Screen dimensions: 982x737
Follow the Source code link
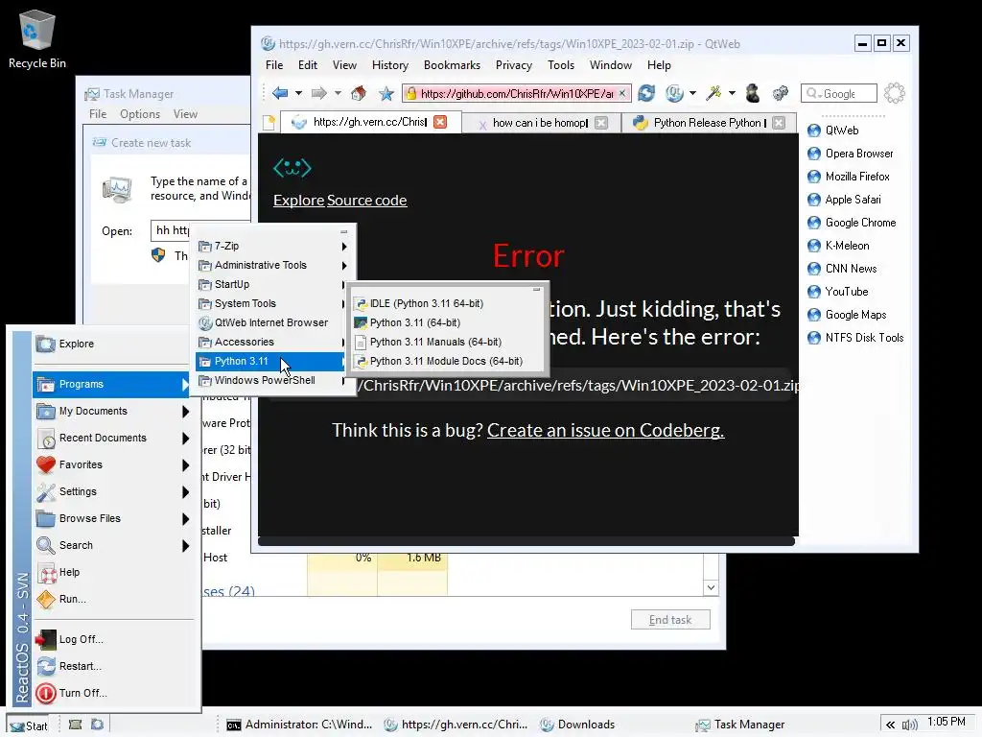(x=367, y=201)
